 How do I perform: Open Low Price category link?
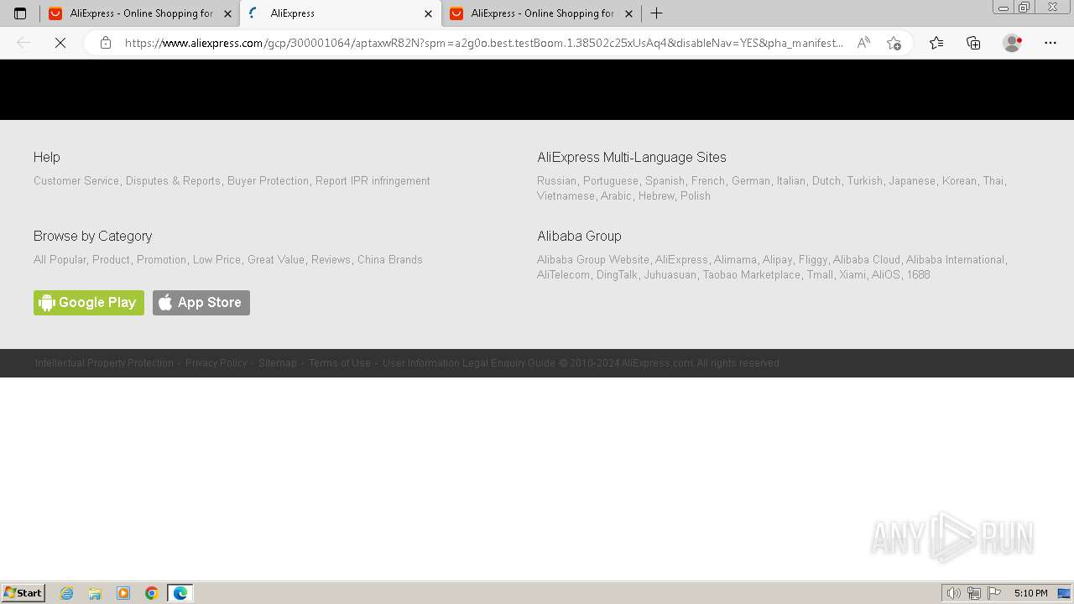point(216,260)
